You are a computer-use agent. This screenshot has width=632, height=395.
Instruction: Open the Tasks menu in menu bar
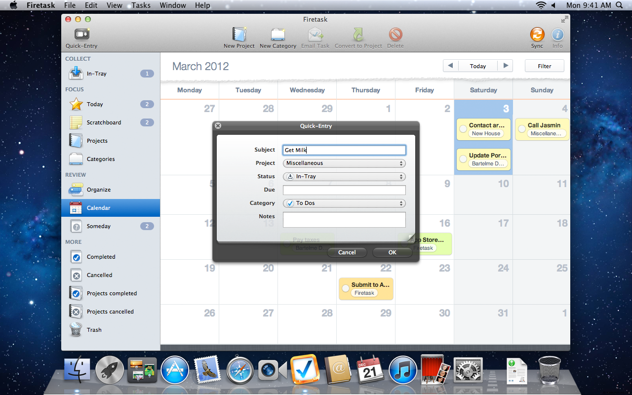(x=141, y=5)
